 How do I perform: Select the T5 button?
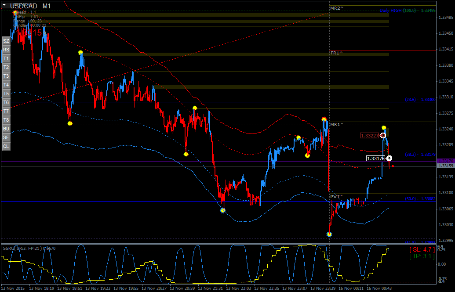(x=6, y=94)
